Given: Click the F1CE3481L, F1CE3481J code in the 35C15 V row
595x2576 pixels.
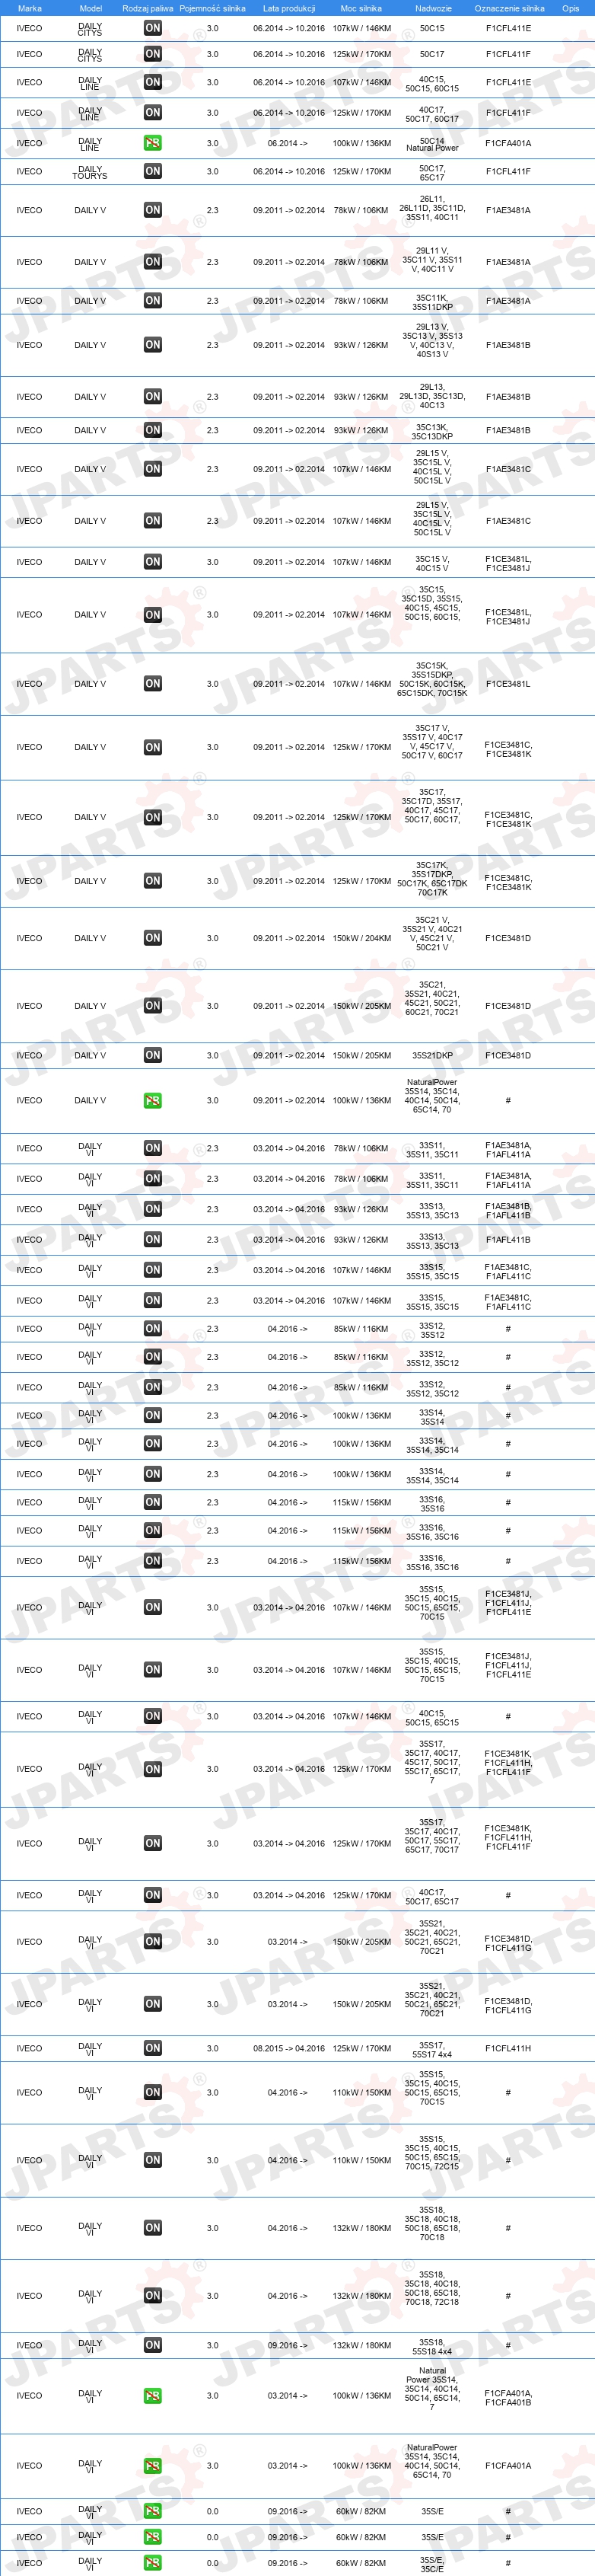Looking at the screenshot, I should 508,563.
